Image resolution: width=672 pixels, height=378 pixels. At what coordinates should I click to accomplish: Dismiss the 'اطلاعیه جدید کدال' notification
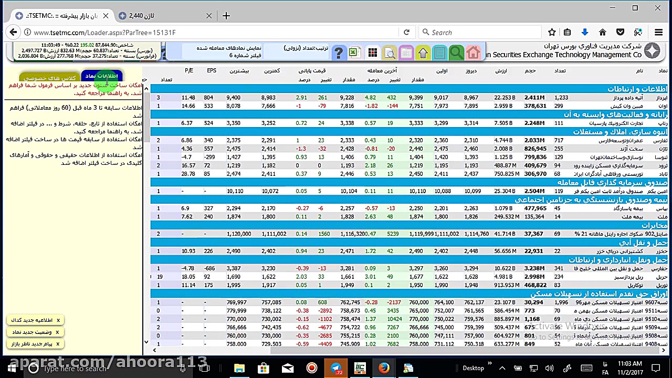(58, 320)
